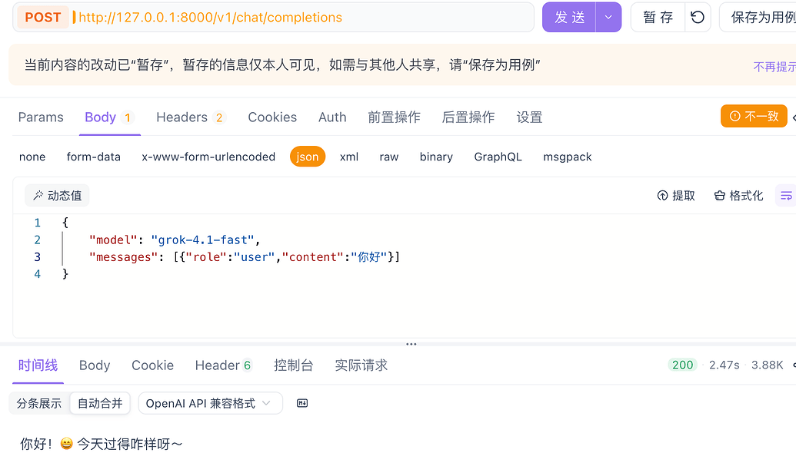This screenshot has height=466, width=796.
Task: Select the xml body type
Action: pyautogui.click(x=348, y=157)
